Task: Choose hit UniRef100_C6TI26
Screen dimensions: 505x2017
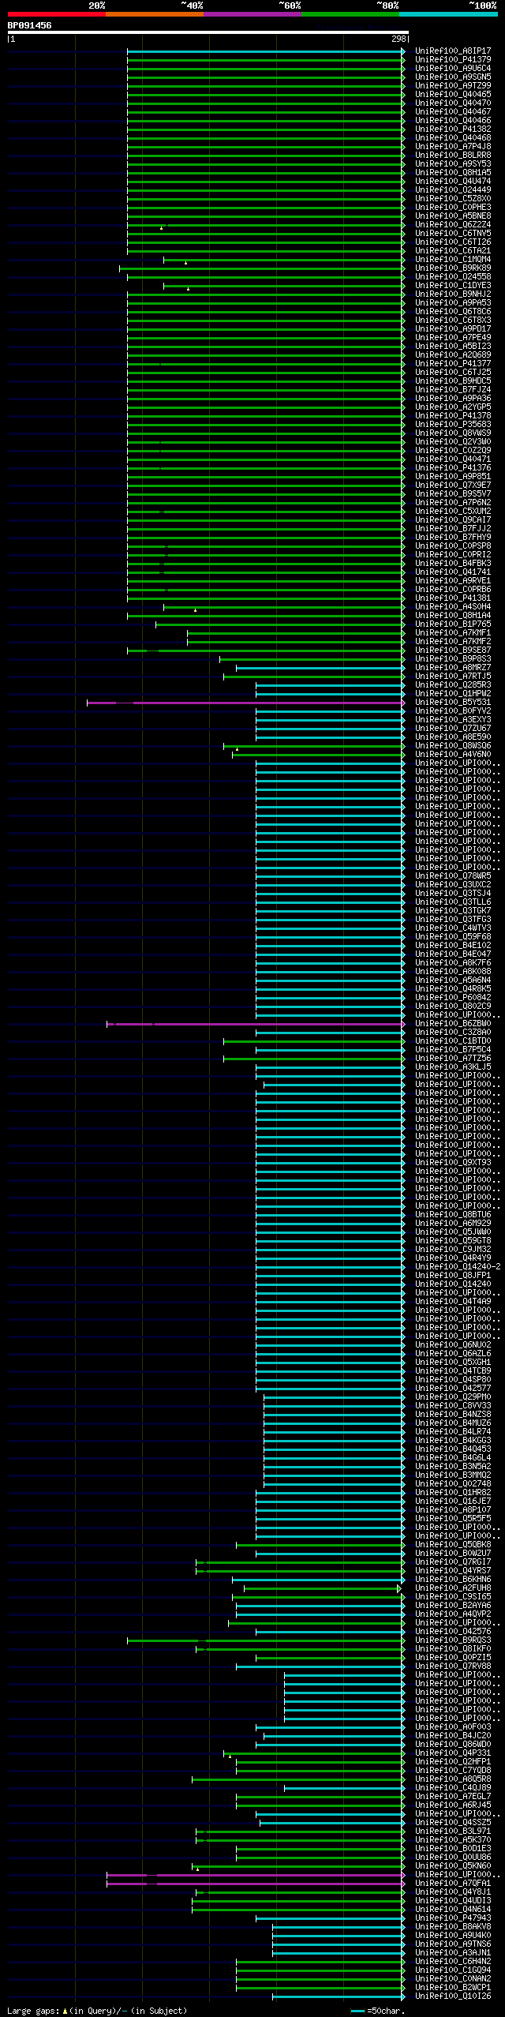Action: point(453,242)
